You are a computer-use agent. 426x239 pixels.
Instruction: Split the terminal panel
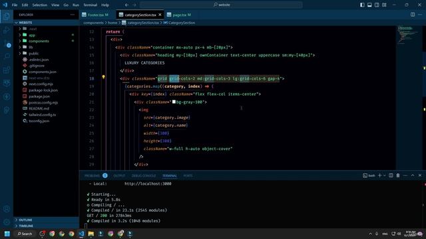(391, 175)
